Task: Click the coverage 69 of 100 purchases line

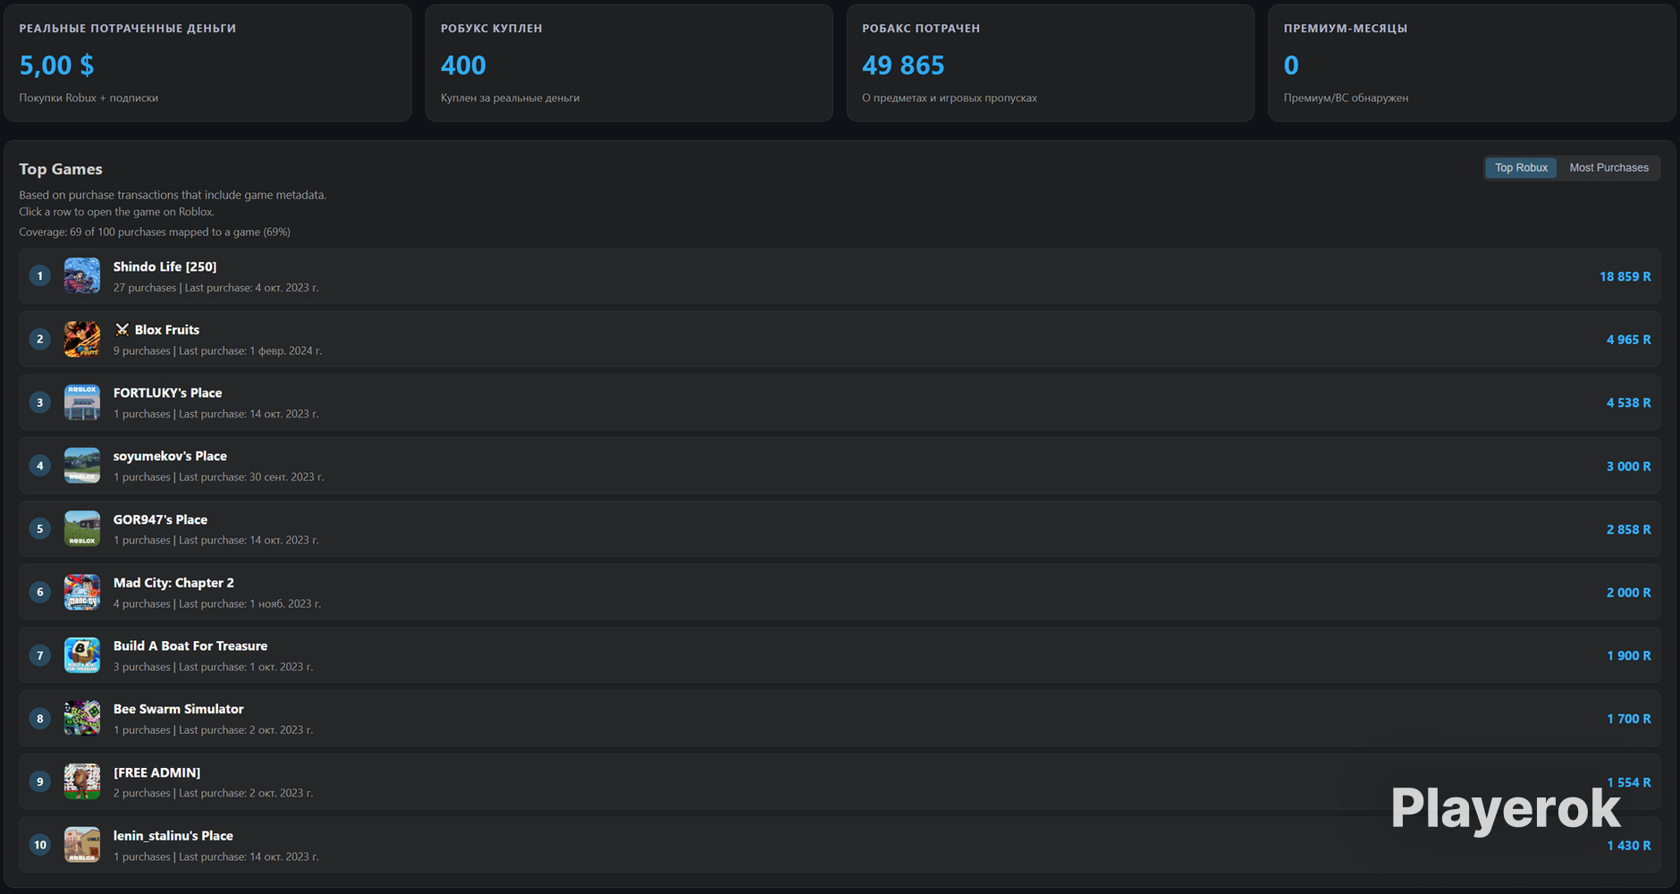Action: tap(155, 232)
